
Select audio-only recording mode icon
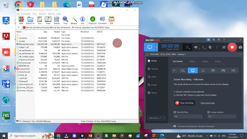pos(233,70)
